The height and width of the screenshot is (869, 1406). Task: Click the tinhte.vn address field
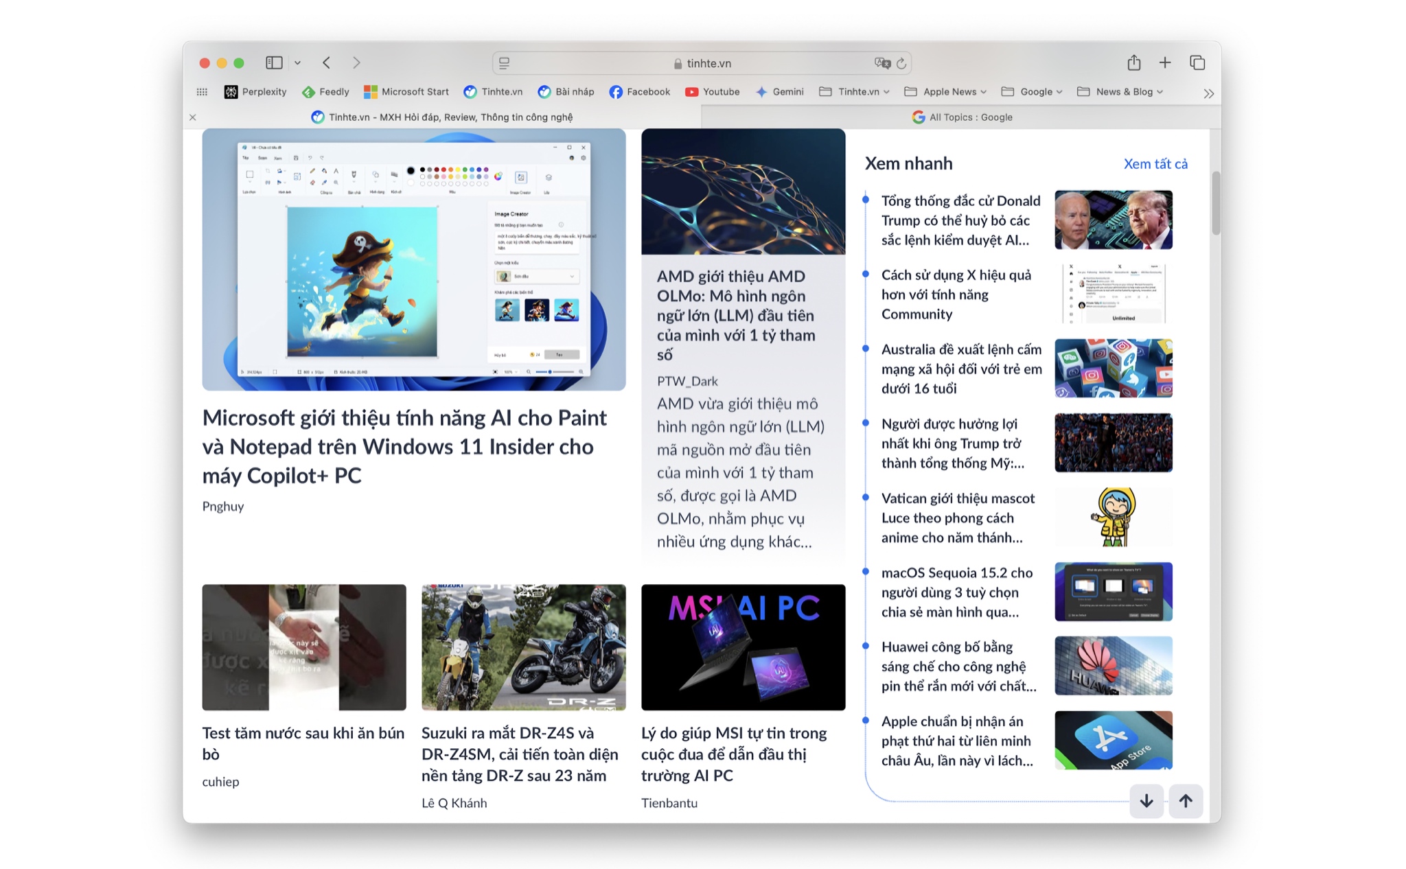(x=702, y=63)
